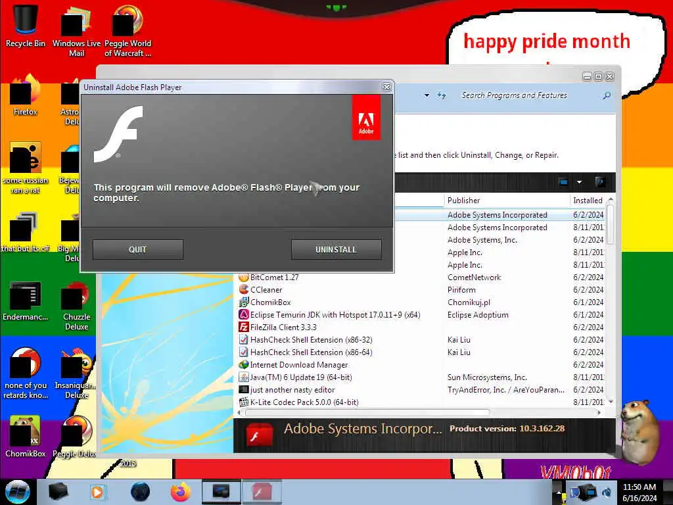The height and width of the screenshot is (505, 673).
Task: Open the Windows Start orb
Action: pos(17,492)
